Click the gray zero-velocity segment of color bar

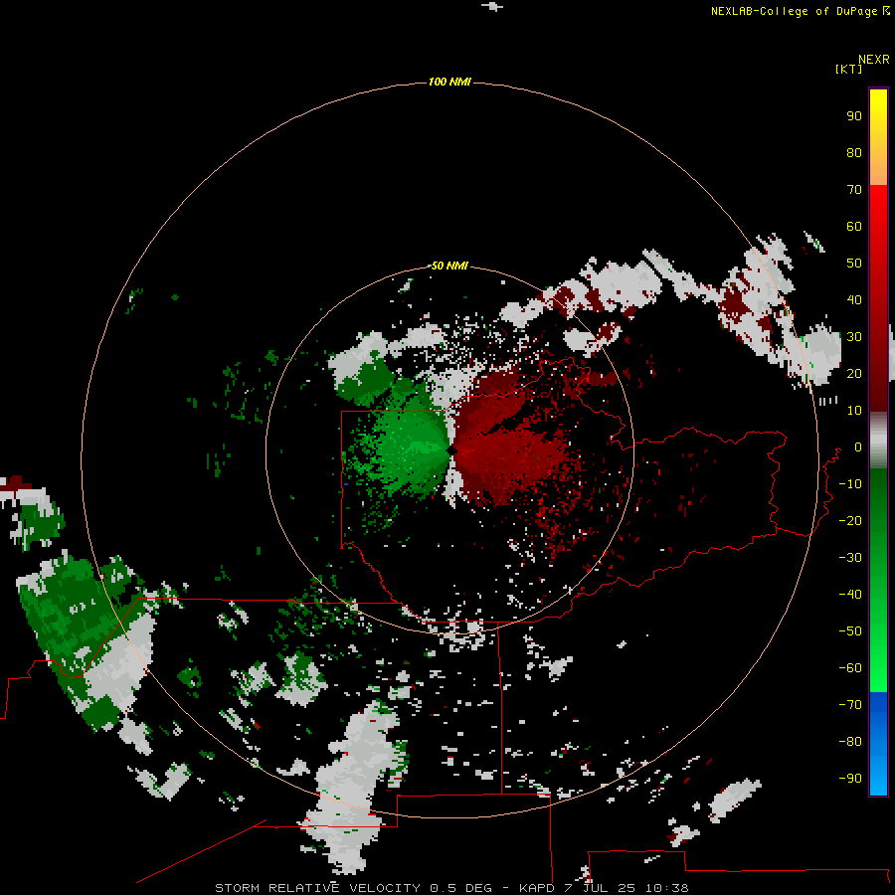click(x=878, y=441)
